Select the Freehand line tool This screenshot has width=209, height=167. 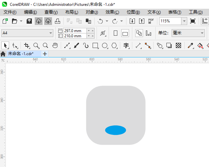tap(67, 46)
